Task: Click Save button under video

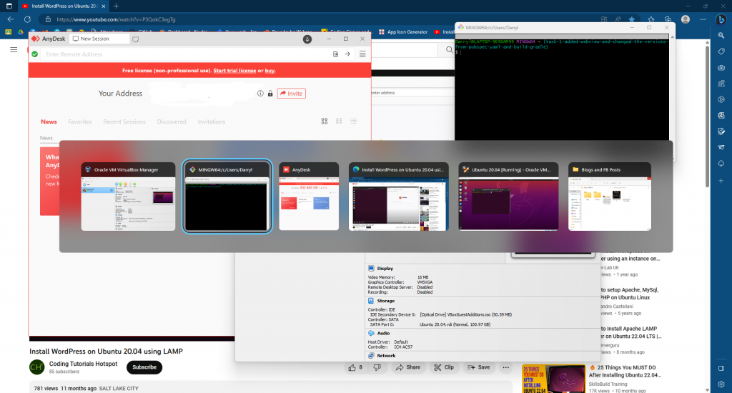Action: pyautogui.click(x=478, y=367)
